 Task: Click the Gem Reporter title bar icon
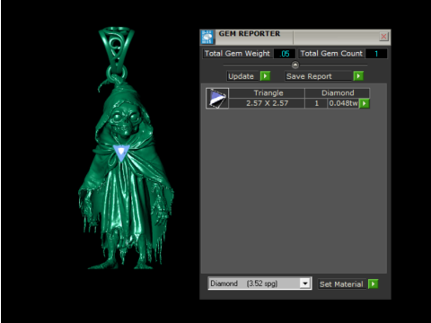click(207, 37)
